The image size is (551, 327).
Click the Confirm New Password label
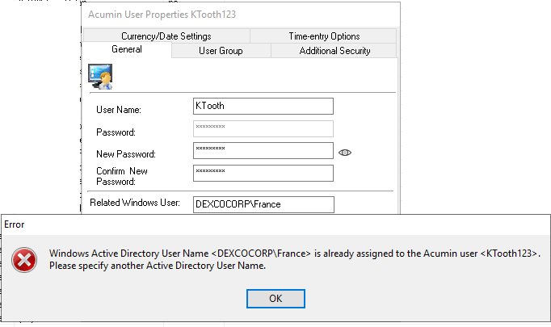[122, 176]
